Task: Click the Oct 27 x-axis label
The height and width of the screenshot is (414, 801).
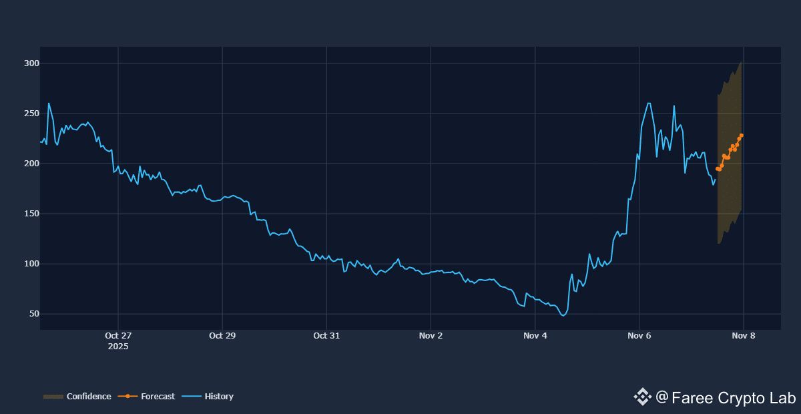Action: 118,336
